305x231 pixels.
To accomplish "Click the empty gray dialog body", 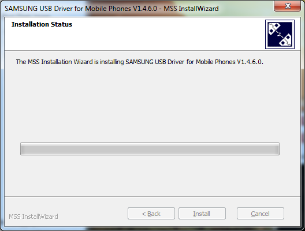I will pos(152,103).
